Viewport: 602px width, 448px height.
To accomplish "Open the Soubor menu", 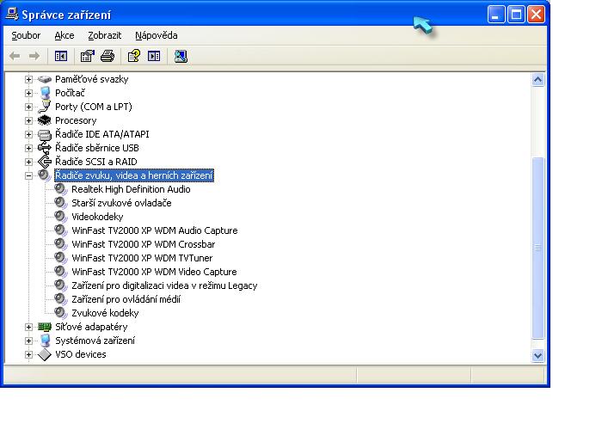I will pyautogui.click(x=26, y=36).
